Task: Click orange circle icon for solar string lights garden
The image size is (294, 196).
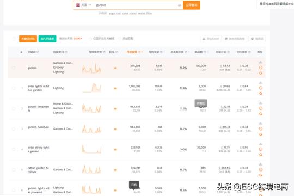Action: (x=261, y=149)
